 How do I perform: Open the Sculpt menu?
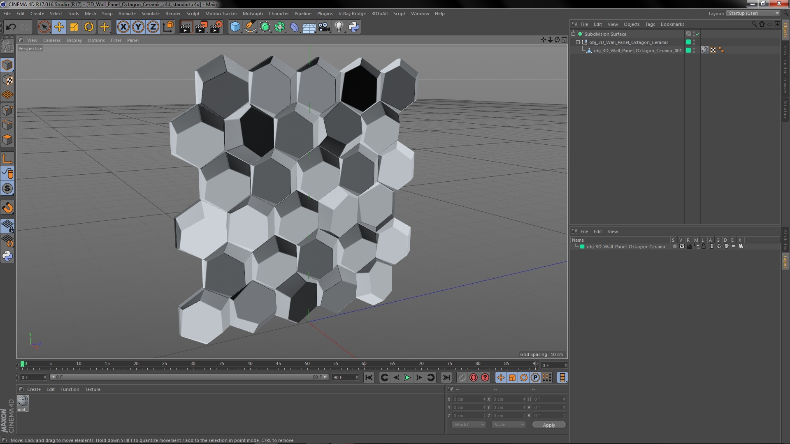pyautogui.click(x=193, y=14)
